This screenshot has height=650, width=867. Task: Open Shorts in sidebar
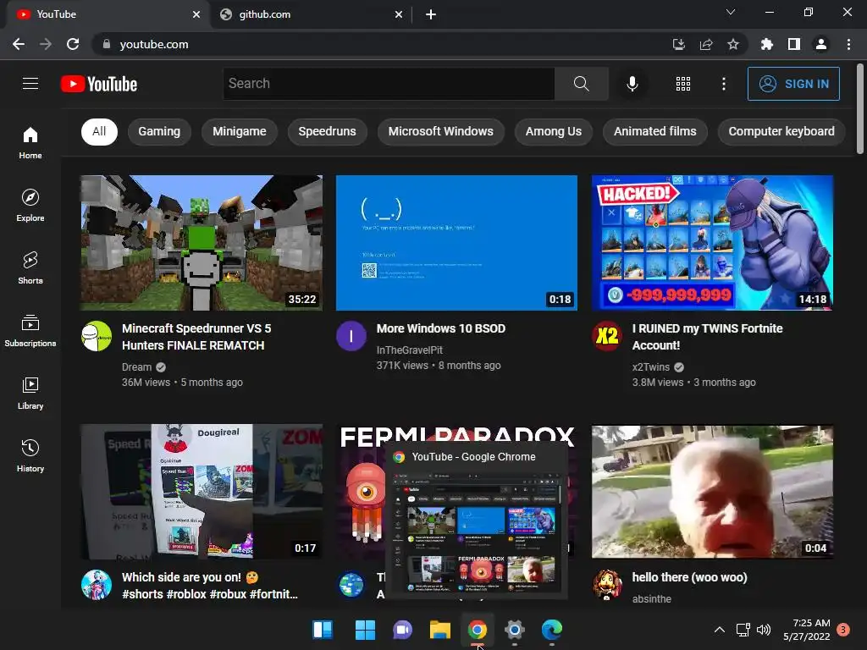pos(30,267)
